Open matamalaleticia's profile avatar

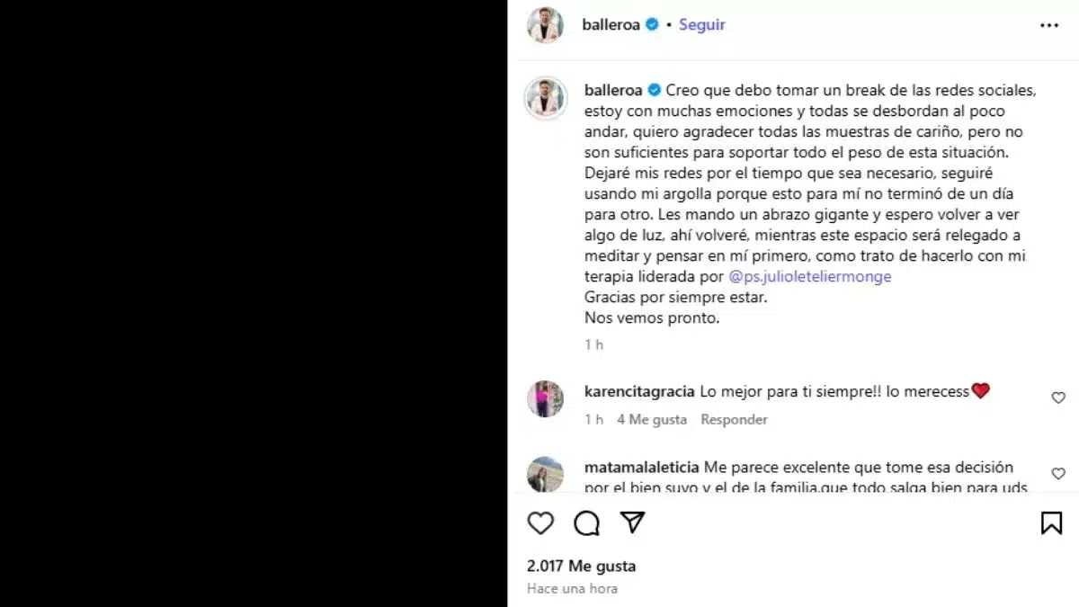pos(546,475)
